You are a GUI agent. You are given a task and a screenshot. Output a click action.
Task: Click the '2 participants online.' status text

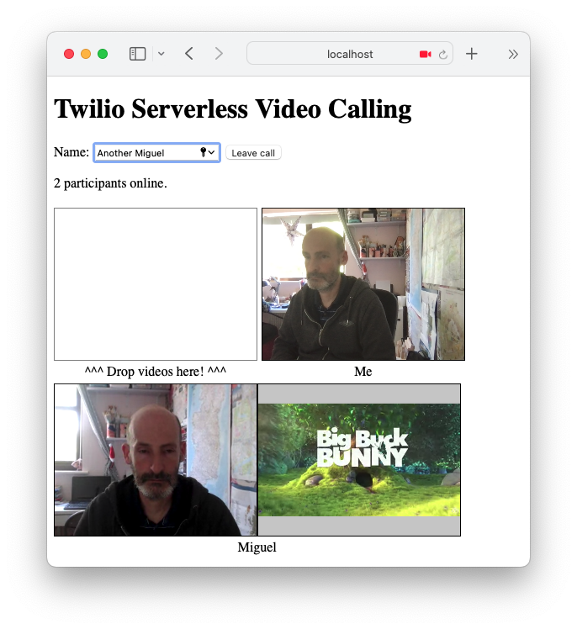tap(110, 183)
